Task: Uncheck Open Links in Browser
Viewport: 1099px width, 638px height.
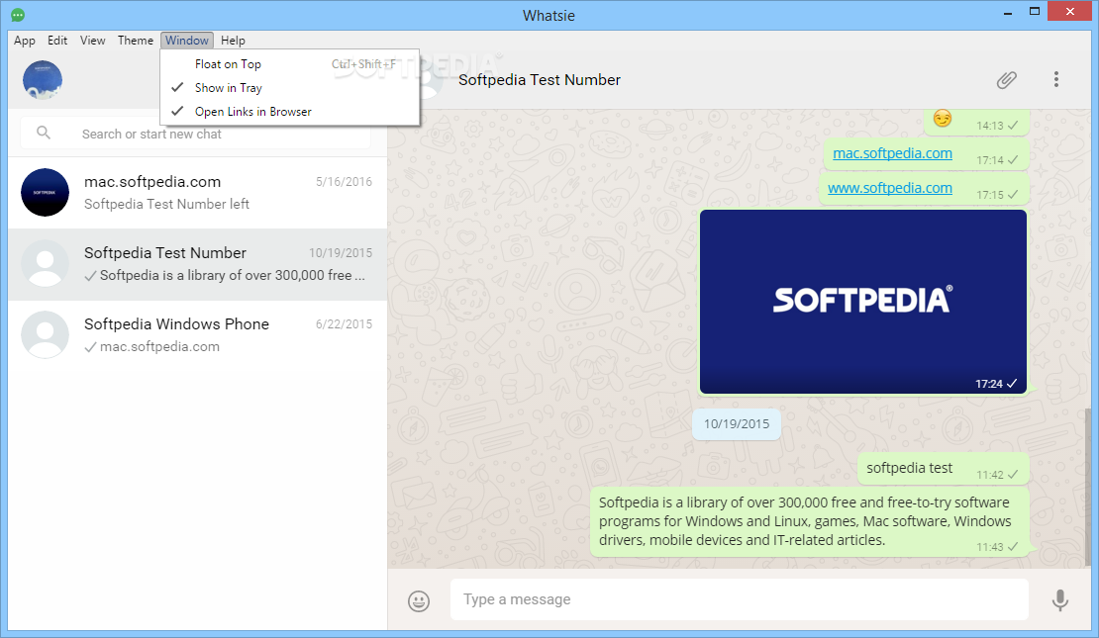Action: [x=290, y=112]
